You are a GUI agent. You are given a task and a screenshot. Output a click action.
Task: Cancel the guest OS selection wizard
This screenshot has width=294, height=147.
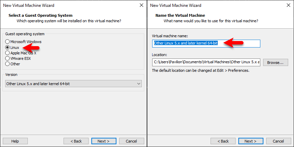click(x=132, y=141)
